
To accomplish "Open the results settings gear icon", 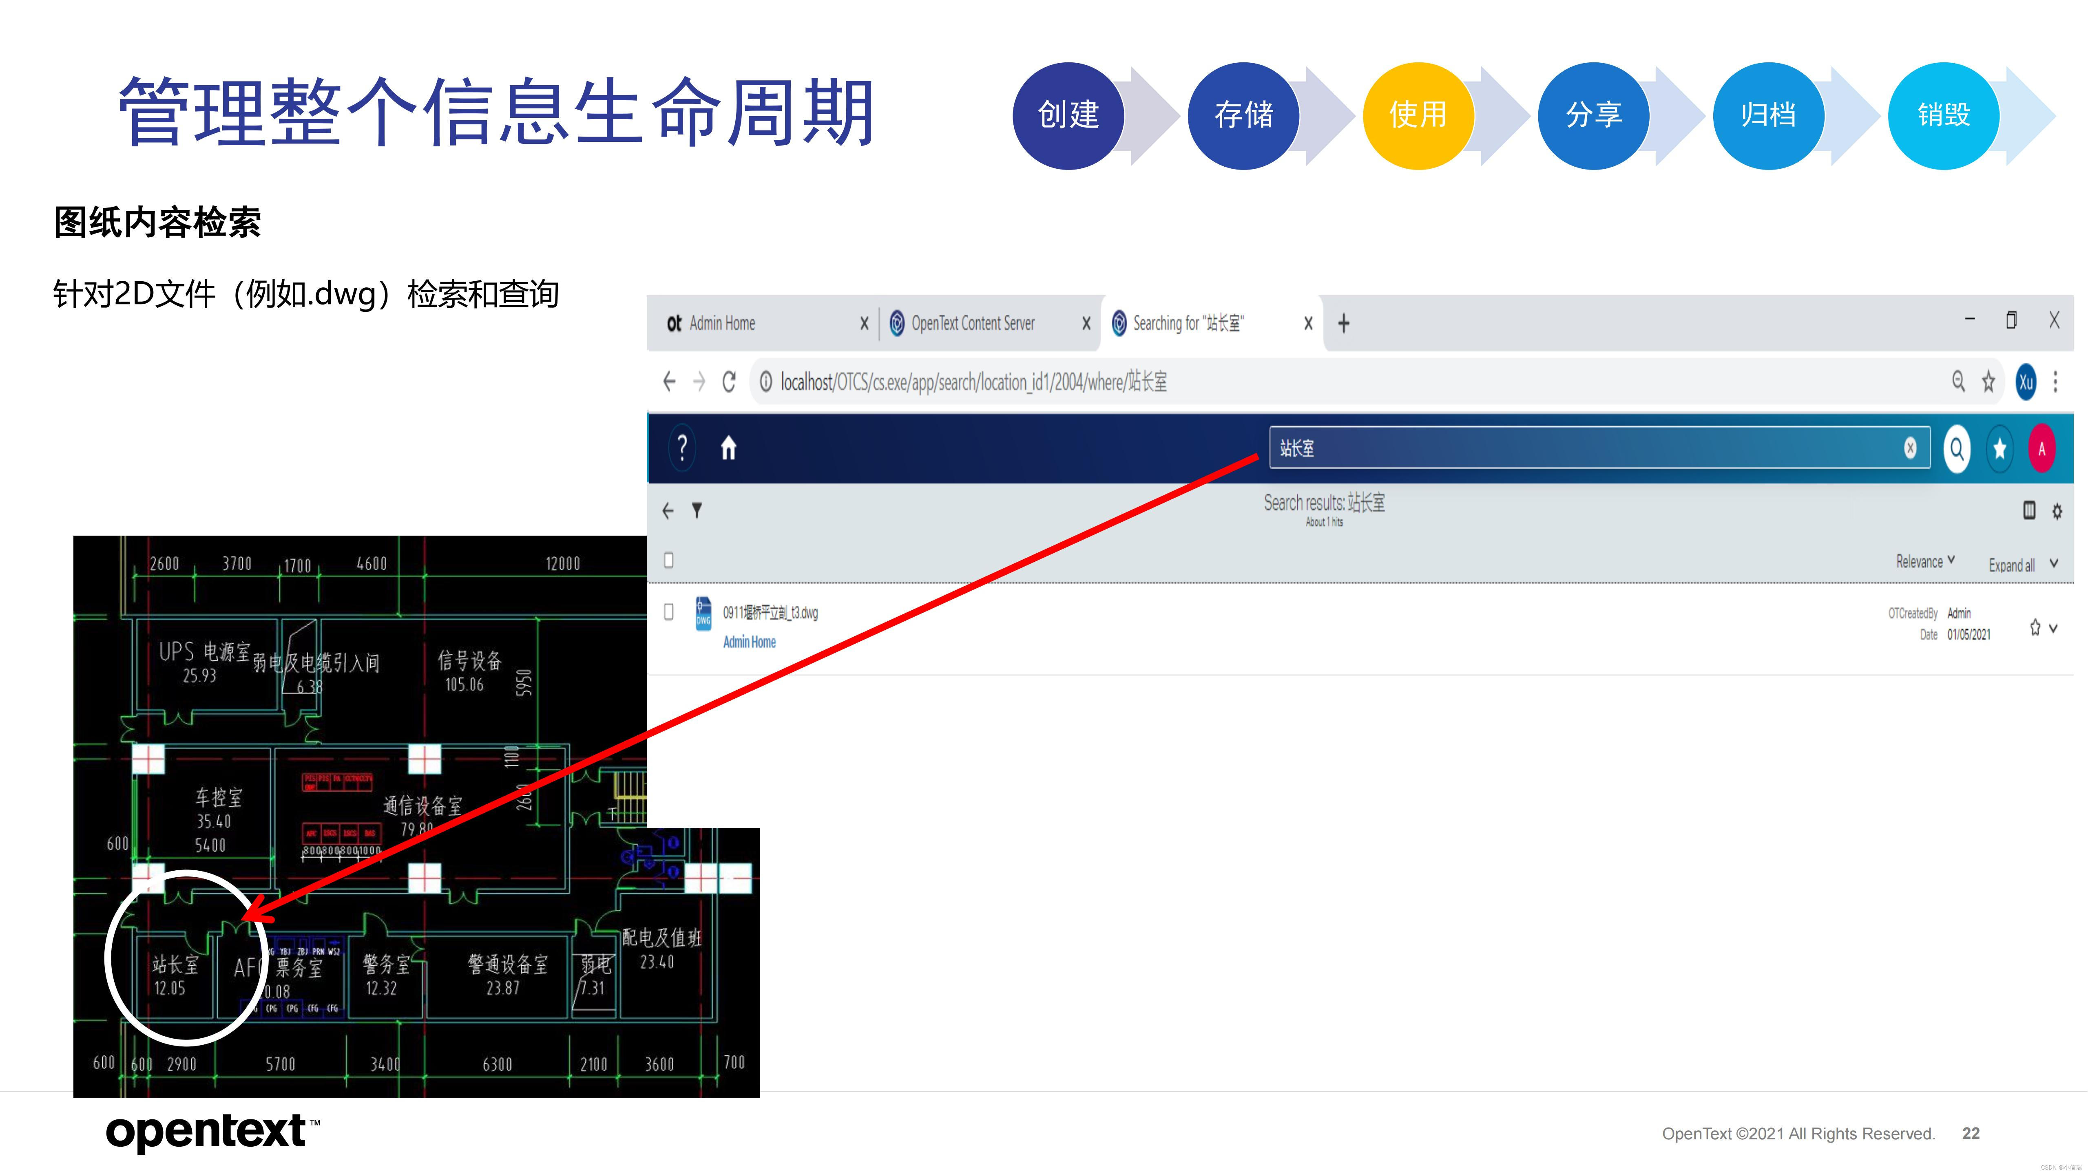I will [x=2056, y=511].
